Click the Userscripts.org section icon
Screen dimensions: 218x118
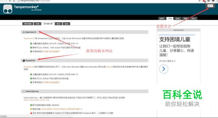click(x=24, y=91)
